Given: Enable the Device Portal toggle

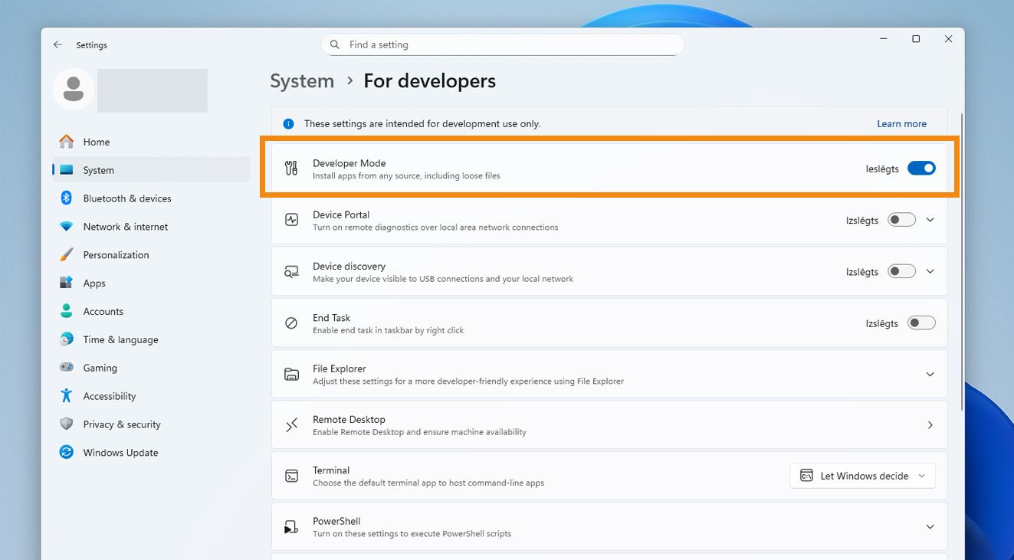Looking at the screenshot, I should pyautogui.click(x=901, y=220).
